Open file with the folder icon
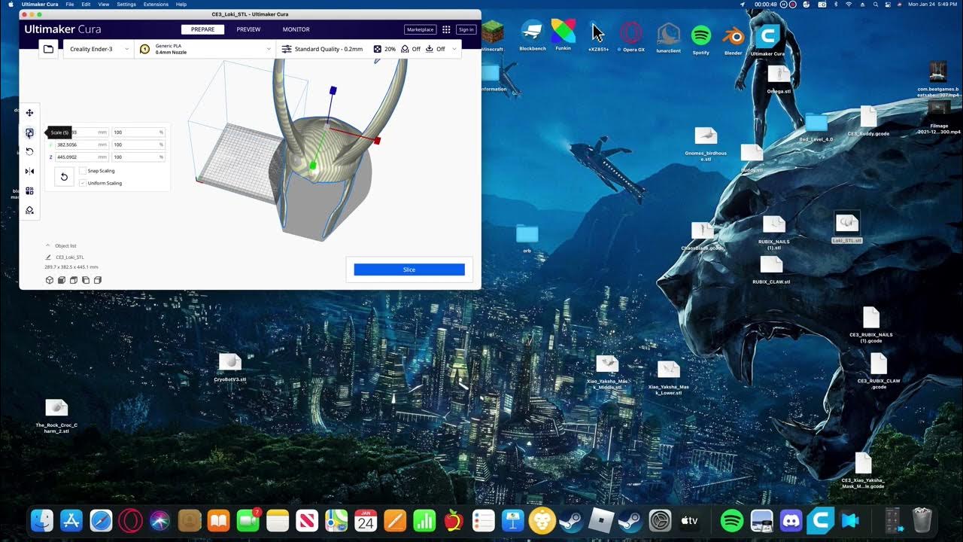 pos(48,49)
